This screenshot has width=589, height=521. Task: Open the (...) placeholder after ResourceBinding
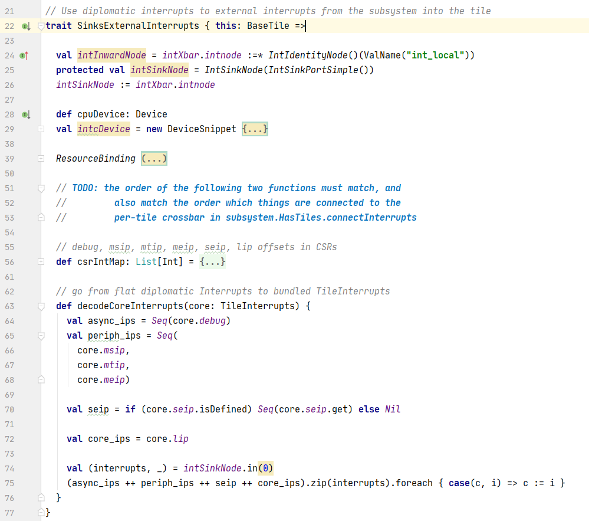tap(154, 159)
